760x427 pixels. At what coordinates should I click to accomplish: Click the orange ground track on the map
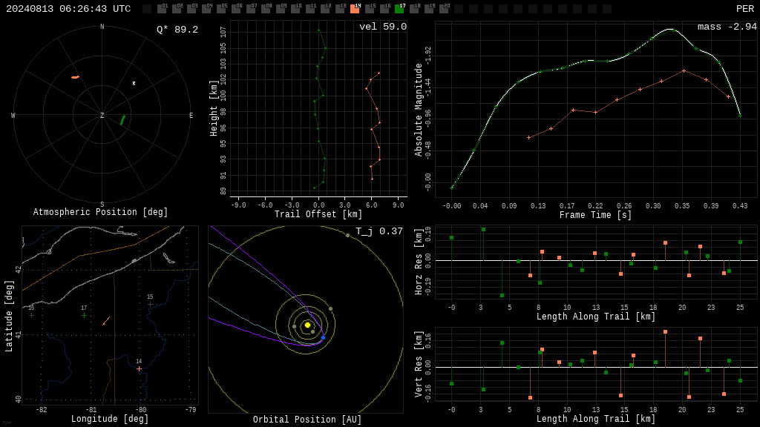tap(106, 320)
